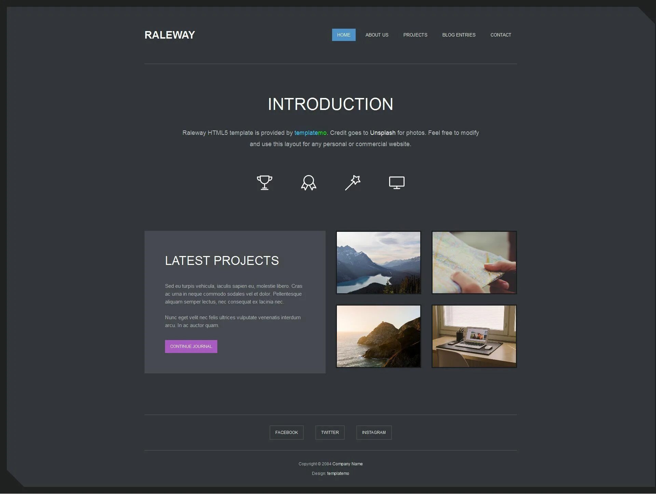Click the templatemo credit link
The image size is (656, 494).
[310, 132]
